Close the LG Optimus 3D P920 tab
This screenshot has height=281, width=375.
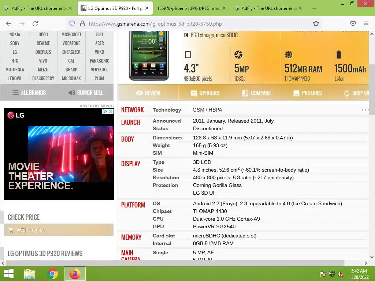pyautogui.click(x=147, y=8)
